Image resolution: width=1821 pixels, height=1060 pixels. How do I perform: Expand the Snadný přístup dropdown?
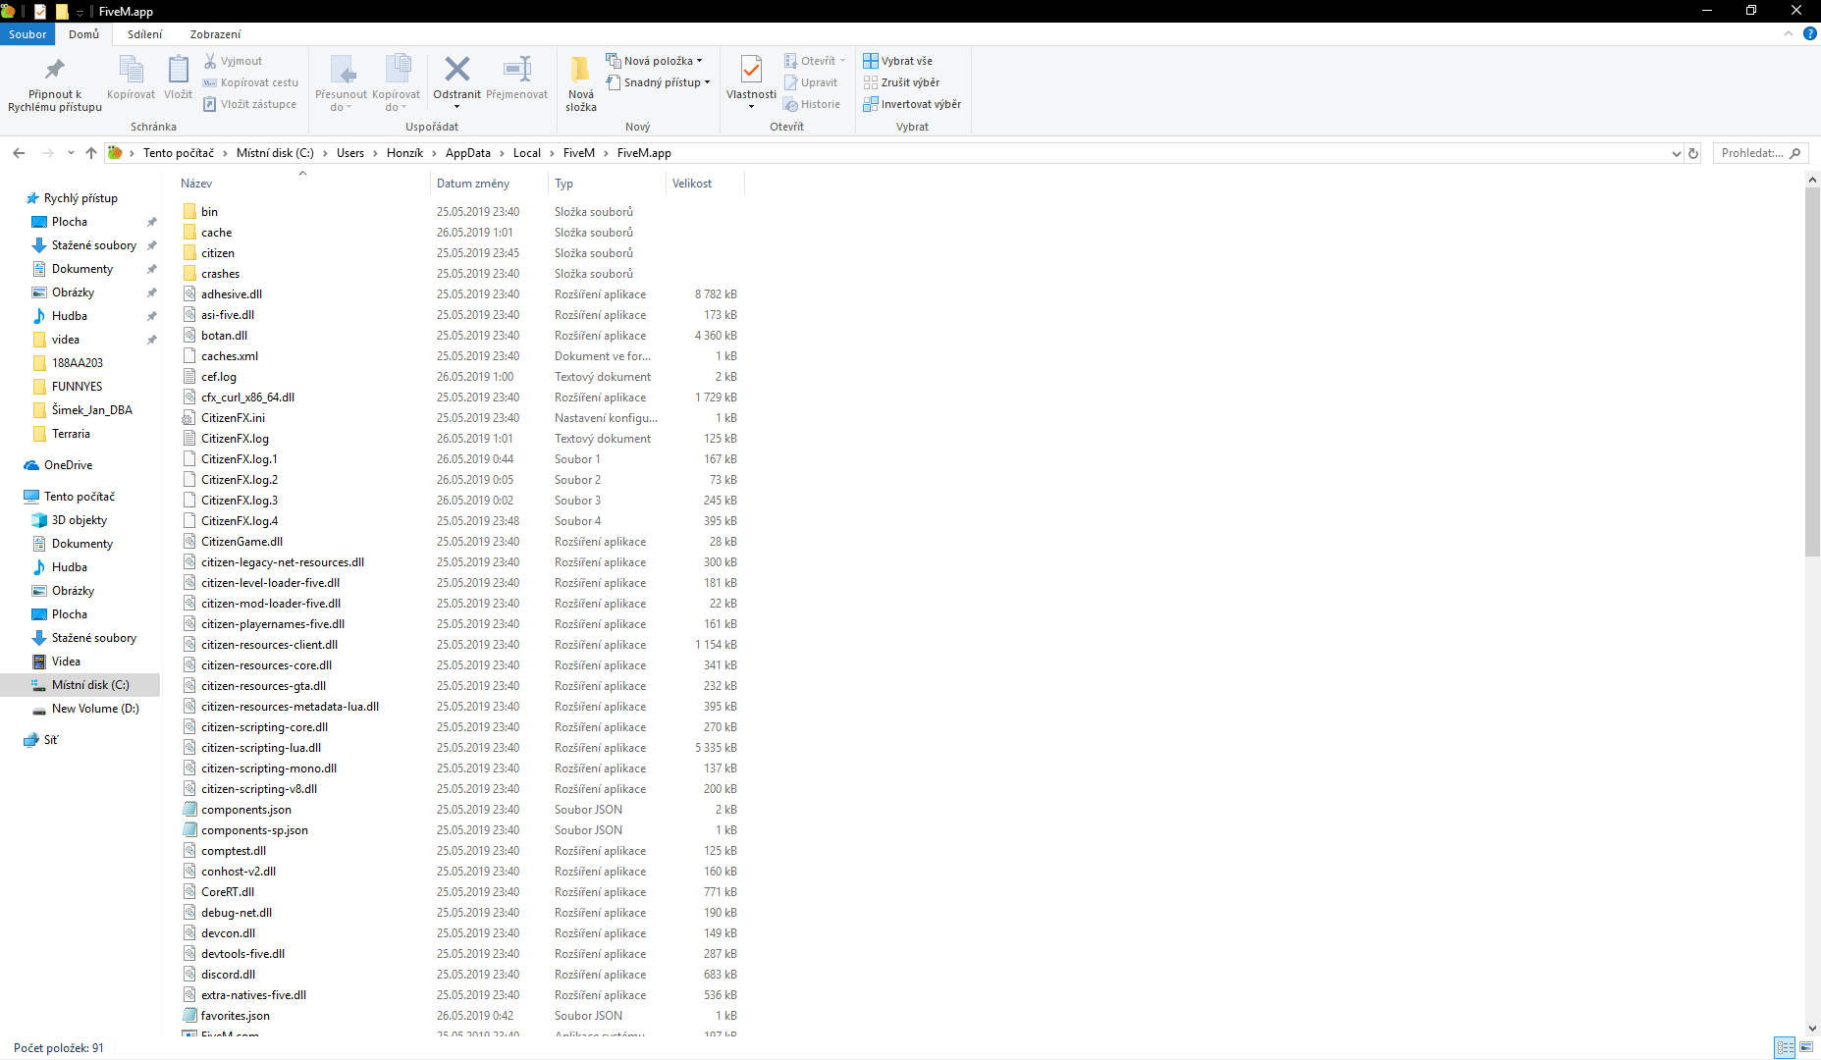[x=659, y=82]
